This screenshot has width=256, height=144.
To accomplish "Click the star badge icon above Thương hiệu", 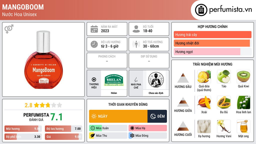I will (x=94, y=79).
